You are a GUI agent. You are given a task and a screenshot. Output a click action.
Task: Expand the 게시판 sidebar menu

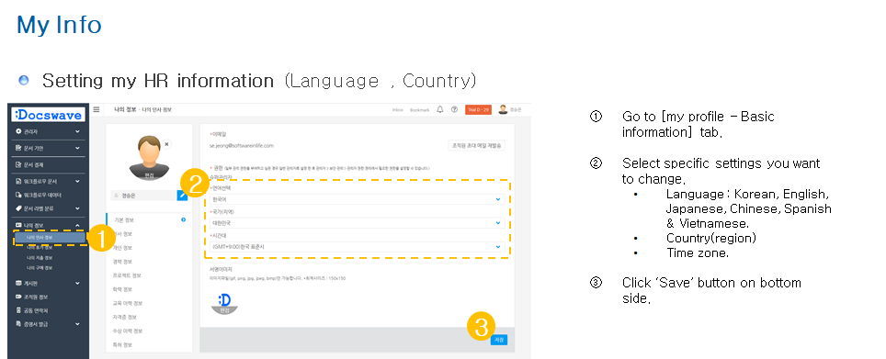(x=77, y=284)
